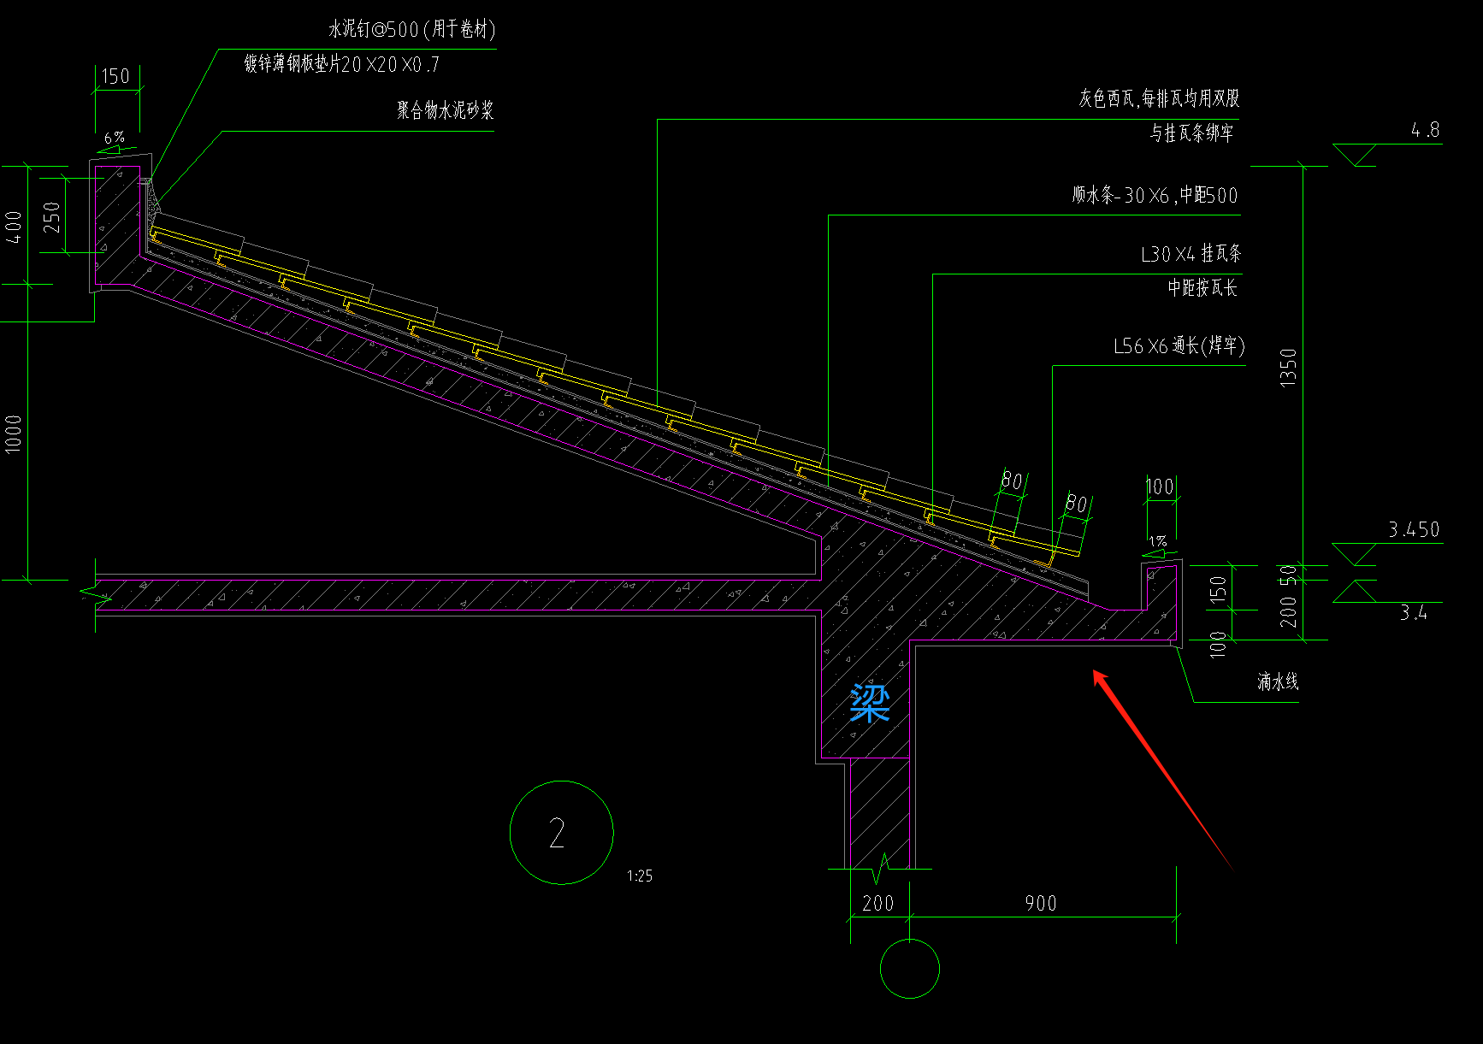Click the 3.450 elevation value
Viewport: 1483px width, 1044px height.
coord(1414,529)
